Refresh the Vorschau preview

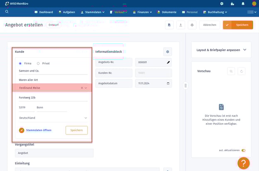tap(241, 71)
